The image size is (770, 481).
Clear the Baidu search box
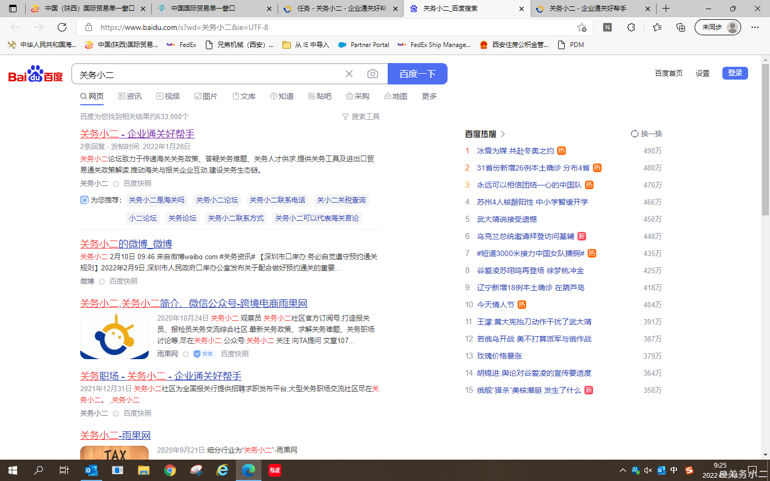pos(349,74)
